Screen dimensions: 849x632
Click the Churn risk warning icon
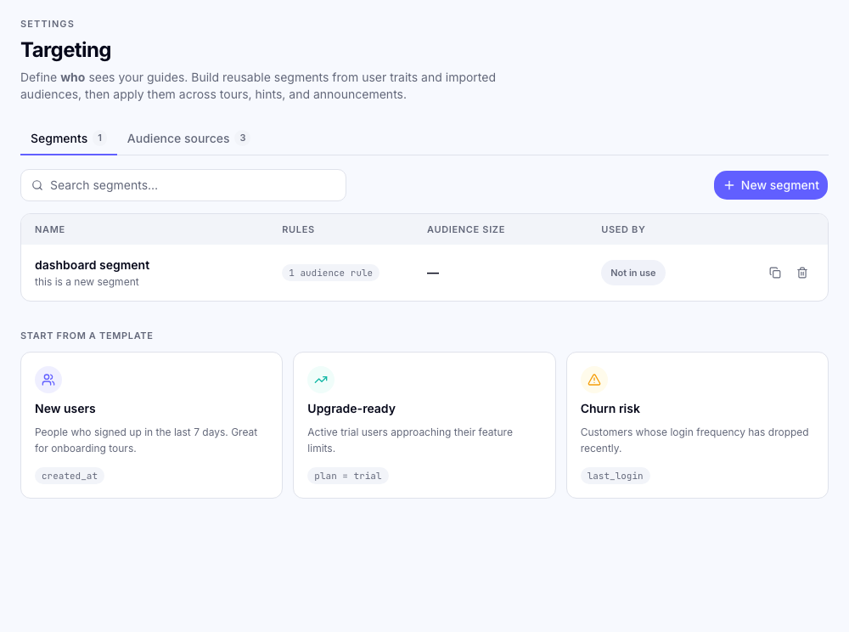tap(594, 380)
